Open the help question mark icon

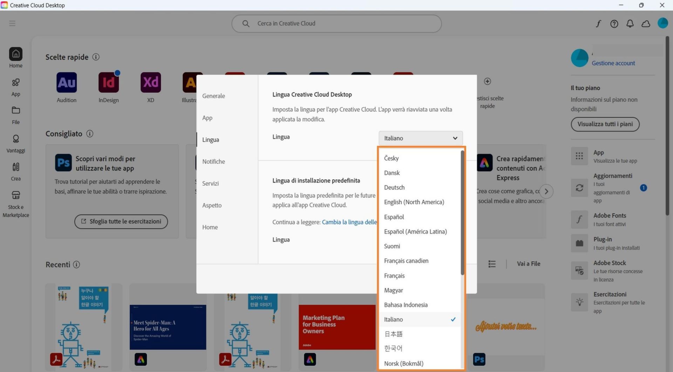(x=614, y=23)
